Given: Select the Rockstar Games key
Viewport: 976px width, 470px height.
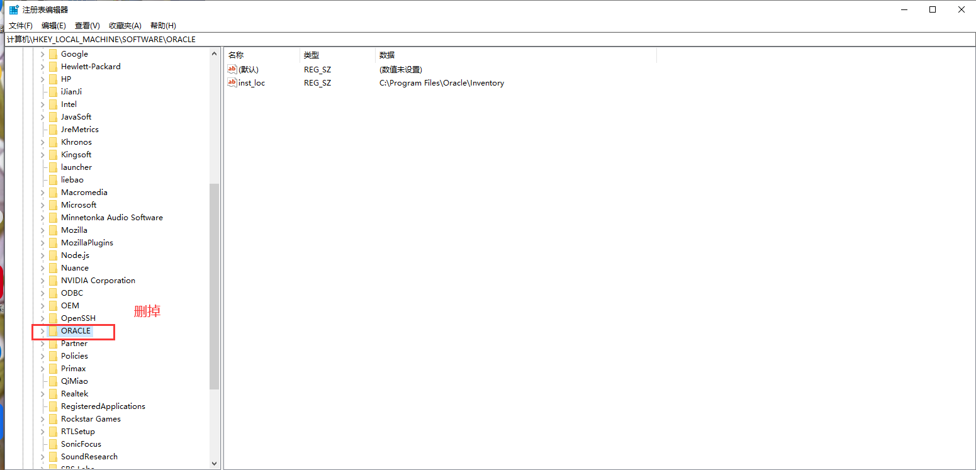Looking at the screenshot, I should click(x=91, y=419).
